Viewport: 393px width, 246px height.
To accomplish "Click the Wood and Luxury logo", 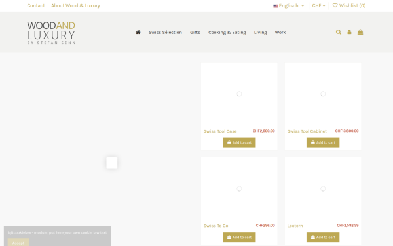I will tap(51, 33).
